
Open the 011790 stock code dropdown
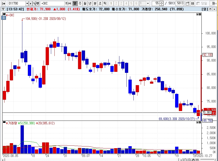27,4
